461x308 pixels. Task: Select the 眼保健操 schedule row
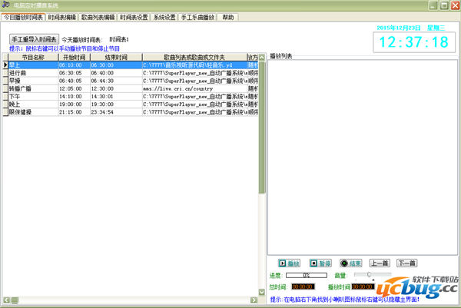click(x=32, y=111)
